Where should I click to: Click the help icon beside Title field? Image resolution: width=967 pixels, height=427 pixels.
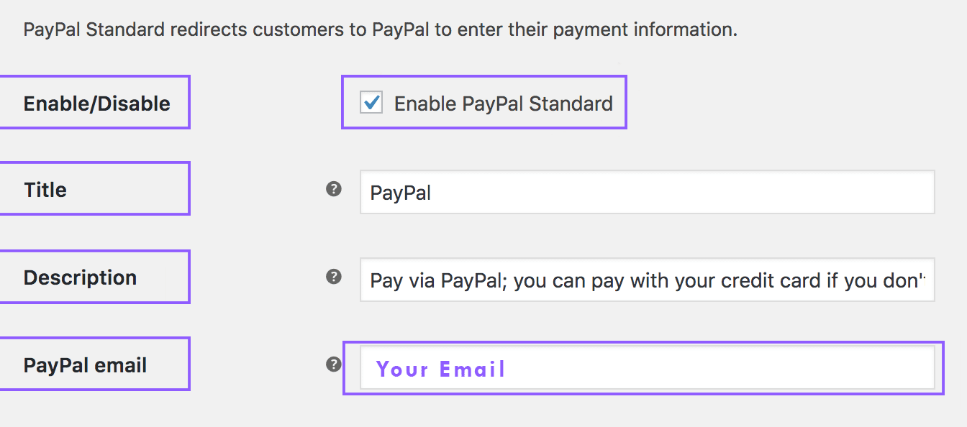click(x=333, y=189)
